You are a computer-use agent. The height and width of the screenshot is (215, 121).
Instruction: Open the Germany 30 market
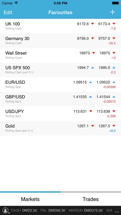(x=60, y=41)
